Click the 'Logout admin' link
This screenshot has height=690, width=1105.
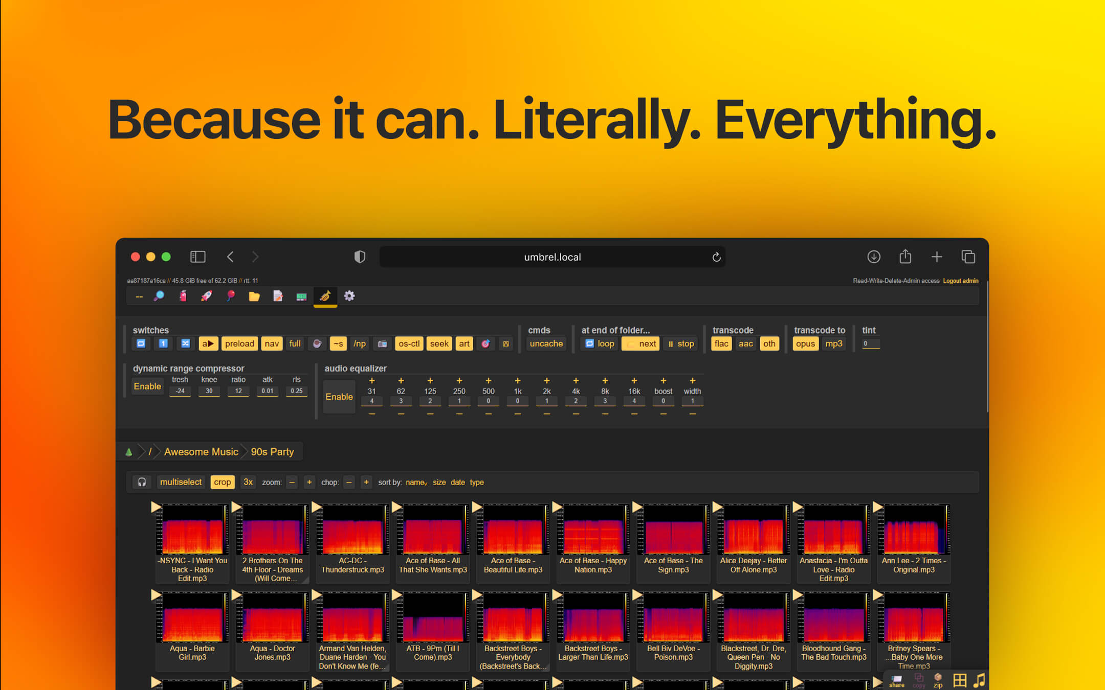pyautogui.click(x=961, y=281)
